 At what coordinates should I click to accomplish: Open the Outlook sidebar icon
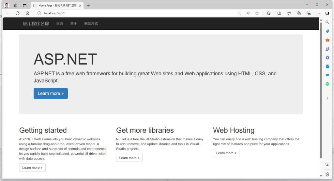327,66
